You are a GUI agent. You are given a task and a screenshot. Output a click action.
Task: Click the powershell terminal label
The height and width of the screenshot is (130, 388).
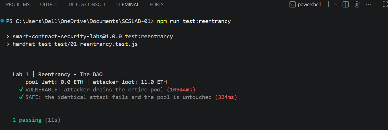point(309,4)
